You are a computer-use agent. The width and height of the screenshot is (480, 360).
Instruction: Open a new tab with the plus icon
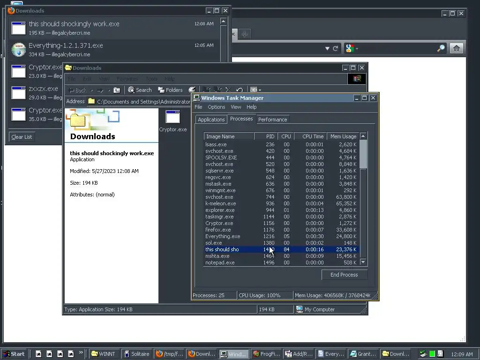[244, 34]
